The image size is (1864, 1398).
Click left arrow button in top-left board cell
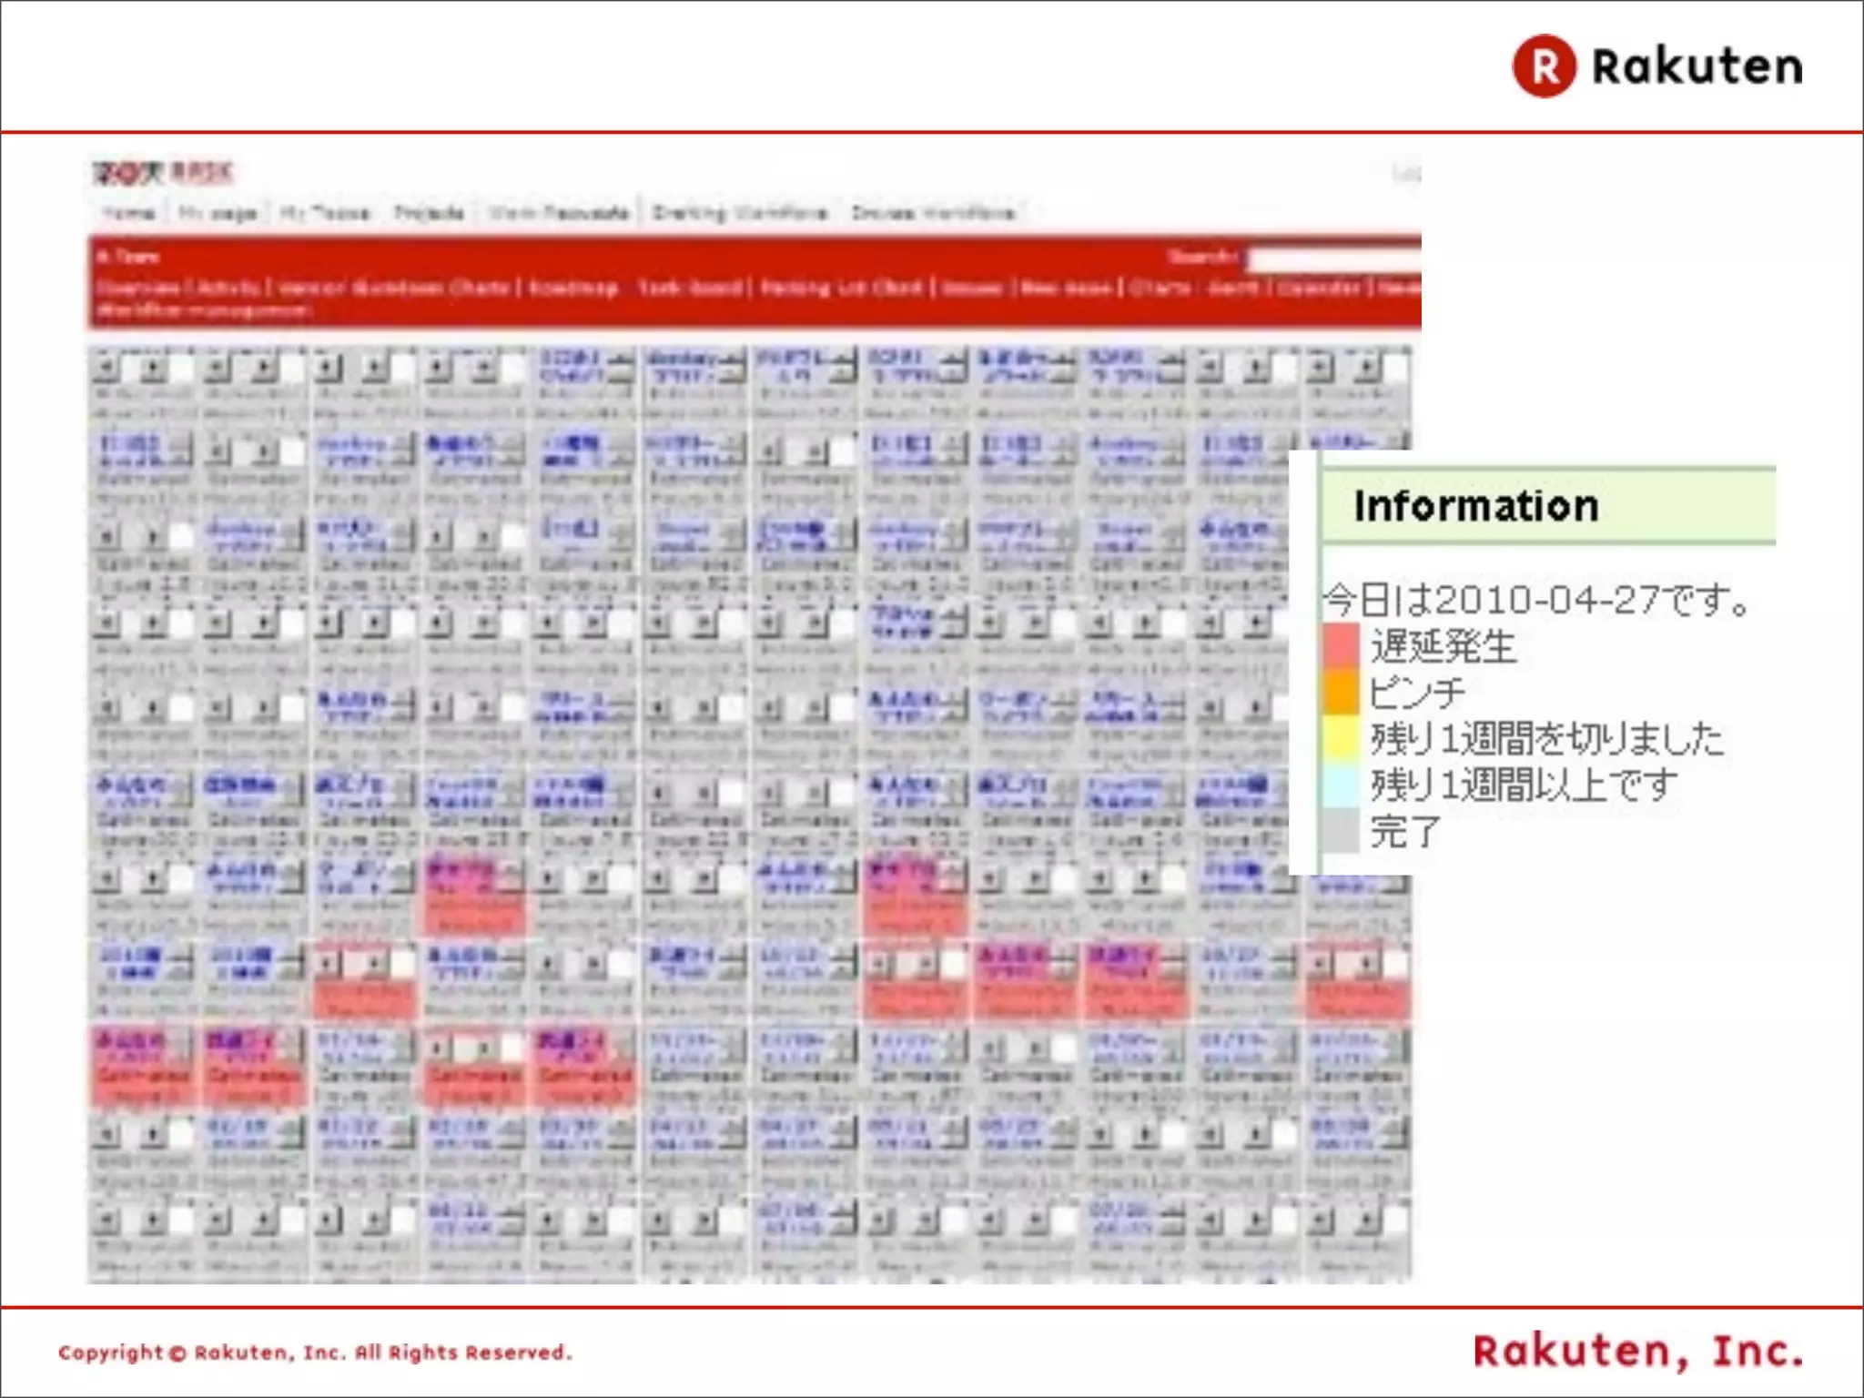point(106,368)
